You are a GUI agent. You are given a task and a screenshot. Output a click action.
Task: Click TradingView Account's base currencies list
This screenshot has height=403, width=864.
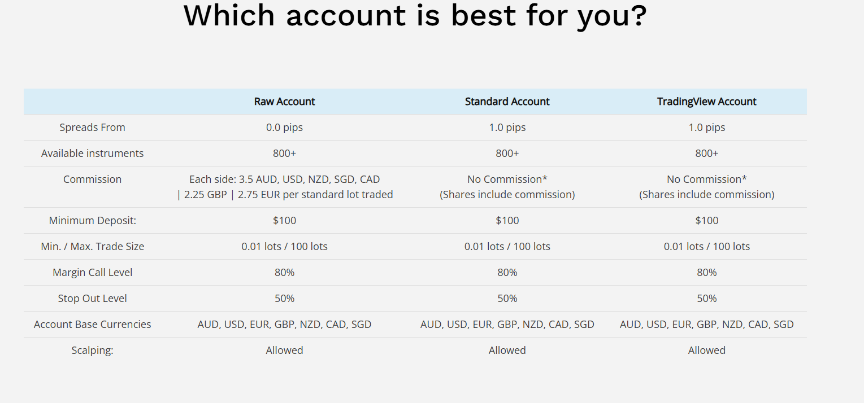tap(706, 325)
